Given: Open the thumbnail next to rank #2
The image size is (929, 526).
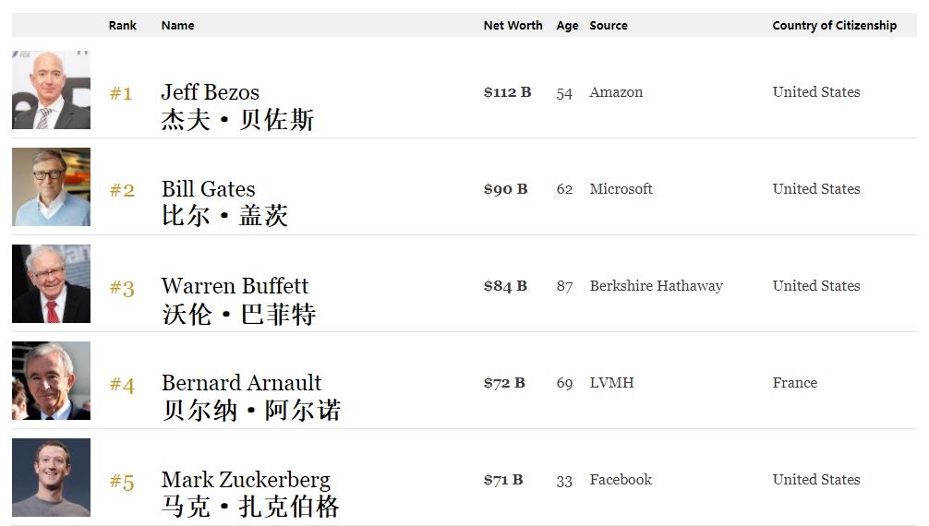Looking at the screenshot, I should (x=51, y=187).
